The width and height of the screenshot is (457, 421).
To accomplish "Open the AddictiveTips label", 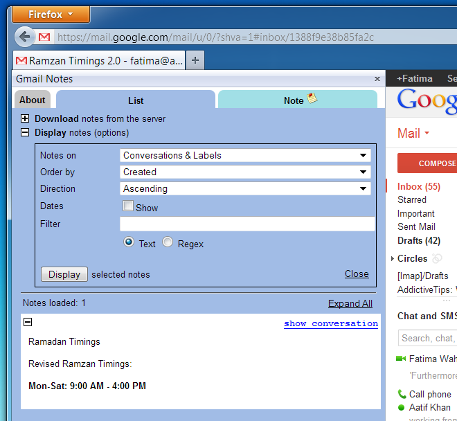I will pyautogui.click(x=427, y=289).
